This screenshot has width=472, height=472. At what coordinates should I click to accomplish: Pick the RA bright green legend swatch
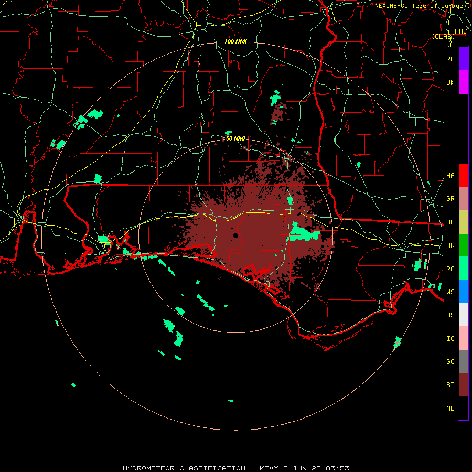463,269
